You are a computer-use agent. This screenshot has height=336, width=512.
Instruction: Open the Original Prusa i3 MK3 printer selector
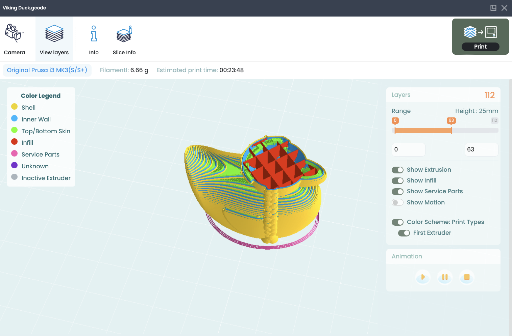[47, 70]
